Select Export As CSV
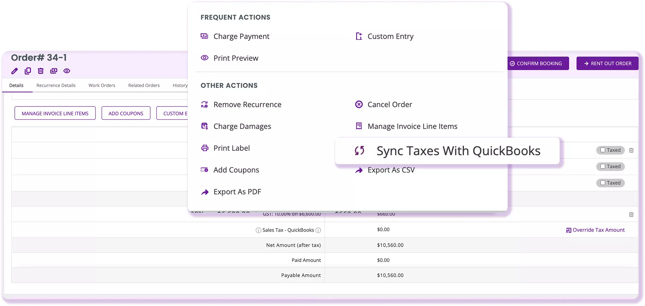 click(x=391, y=170)
